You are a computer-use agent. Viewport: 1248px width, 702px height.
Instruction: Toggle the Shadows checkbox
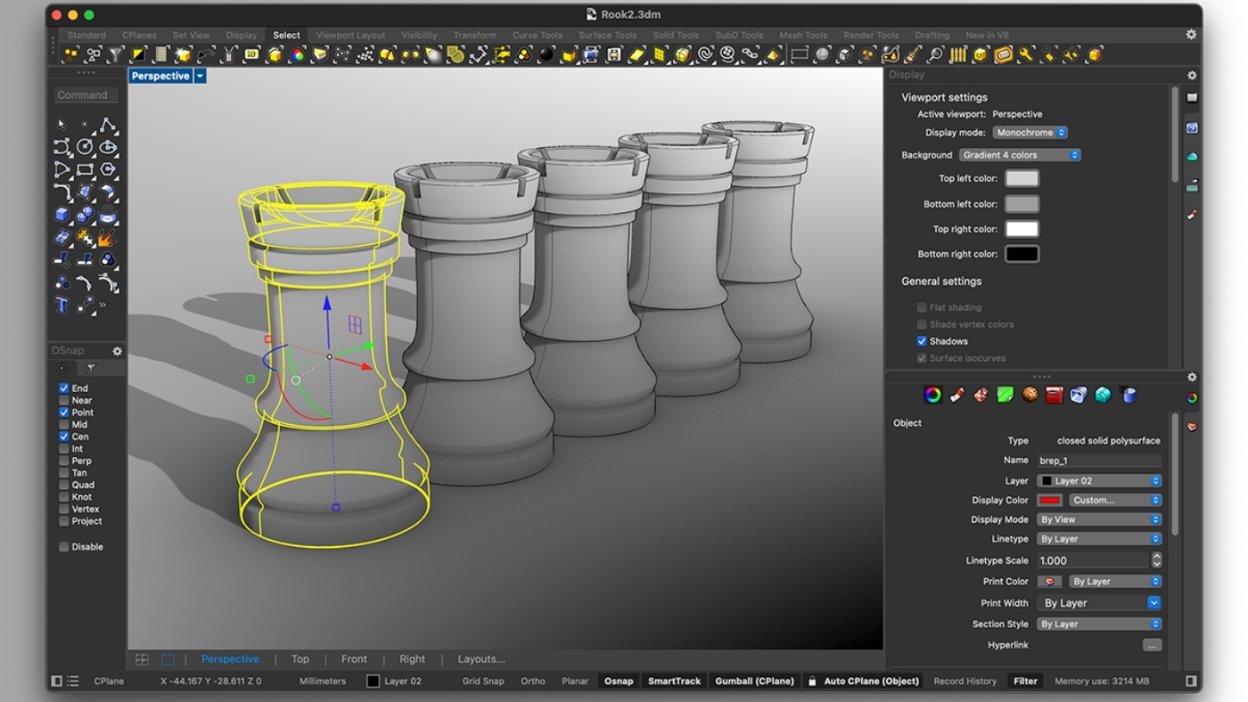[922, 341]
